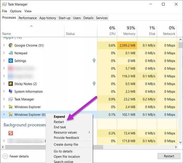The image size is (183, 163).
Task: Click the System Information icon
Action: point(11,92)
